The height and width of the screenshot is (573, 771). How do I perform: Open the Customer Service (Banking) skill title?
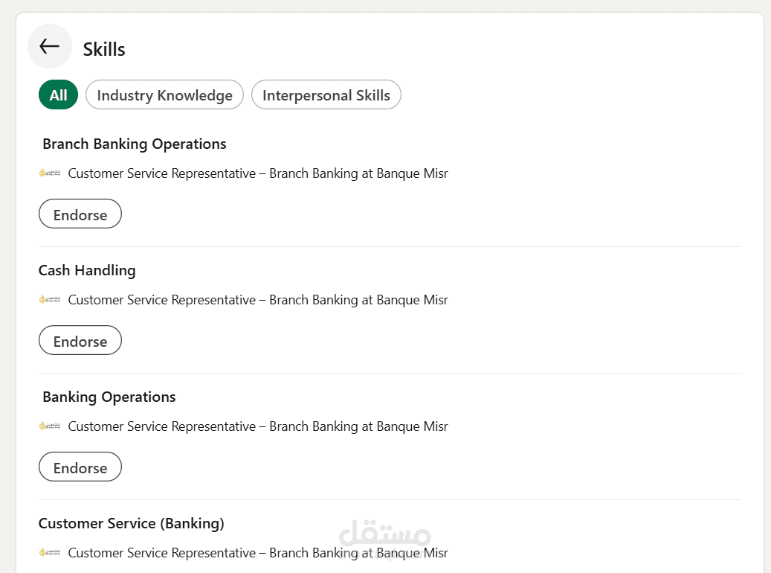[x=131, y=523]
